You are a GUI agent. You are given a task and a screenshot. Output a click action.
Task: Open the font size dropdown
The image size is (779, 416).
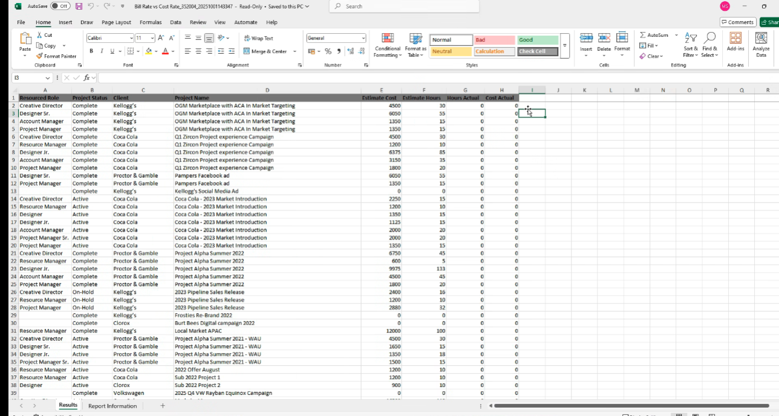click(152, 37)
